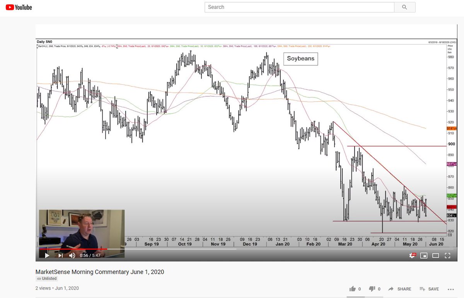Open the YouTube home logo
Image resolution: width=464 pixels, height=298 pixels.
[19, 7]
